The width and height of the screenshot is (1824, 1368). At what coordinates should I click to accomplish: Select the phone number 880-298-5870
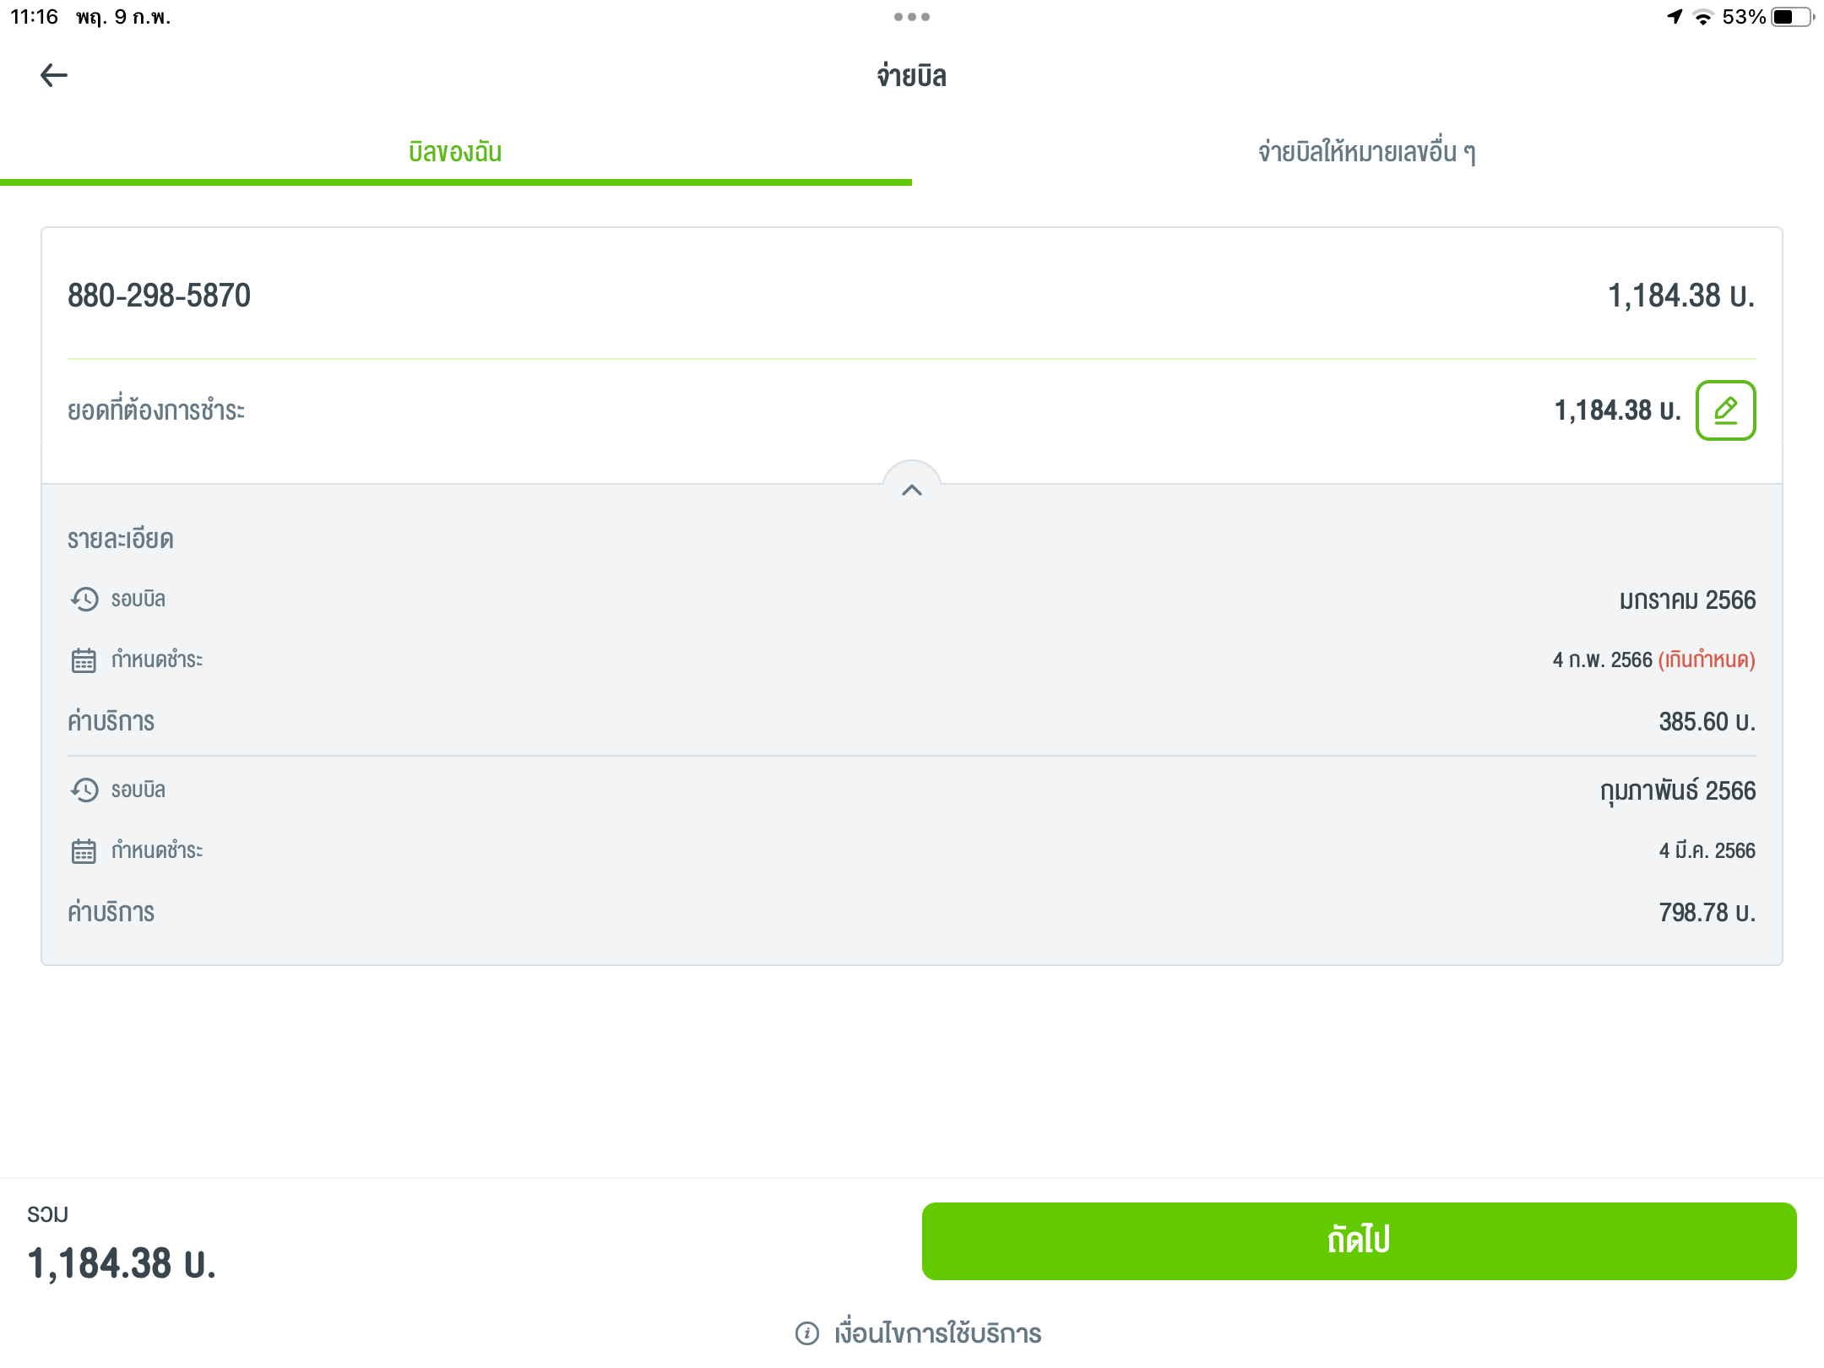click(x=159, y=296)
